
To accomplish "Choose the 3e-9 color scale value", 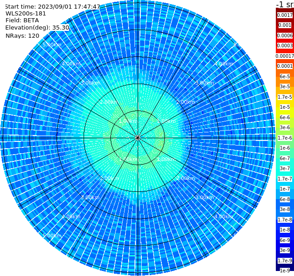I will [285, 250].
